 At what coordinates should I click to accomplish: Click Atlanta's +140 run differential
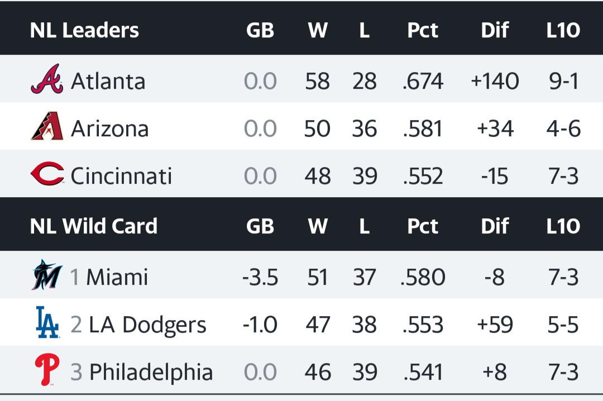[495, 82]
